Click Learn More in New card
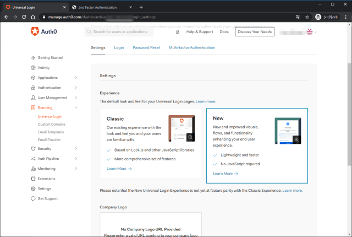 click(226, 174)
